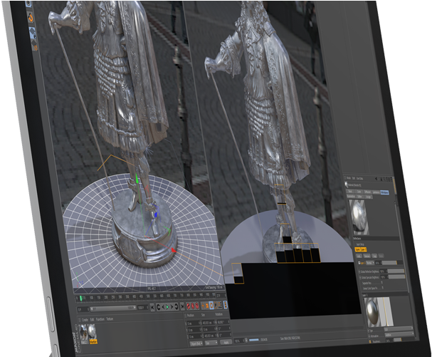Adjust the Global Reflection Brightness slider
This screenshot has width=432, height=357.
[396, 271]
